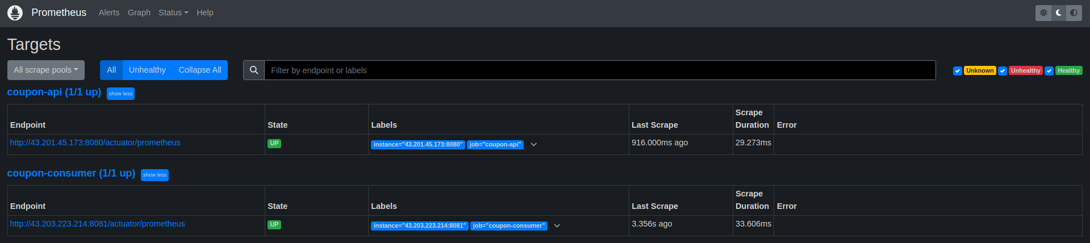Expand labels for coupon-consumer target
Viewport: 1090px width, 243px height.
tap(557, 226)
